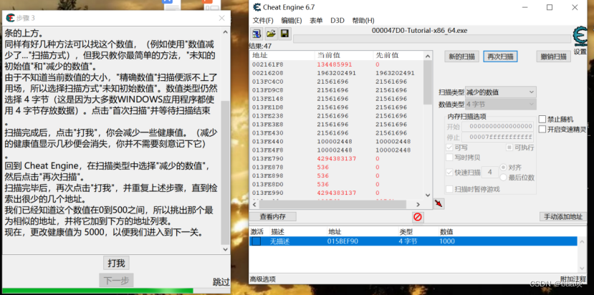Screen dimensions: 594x295
Task: Click the value 1000 in the address table
Action: point(447,241)
